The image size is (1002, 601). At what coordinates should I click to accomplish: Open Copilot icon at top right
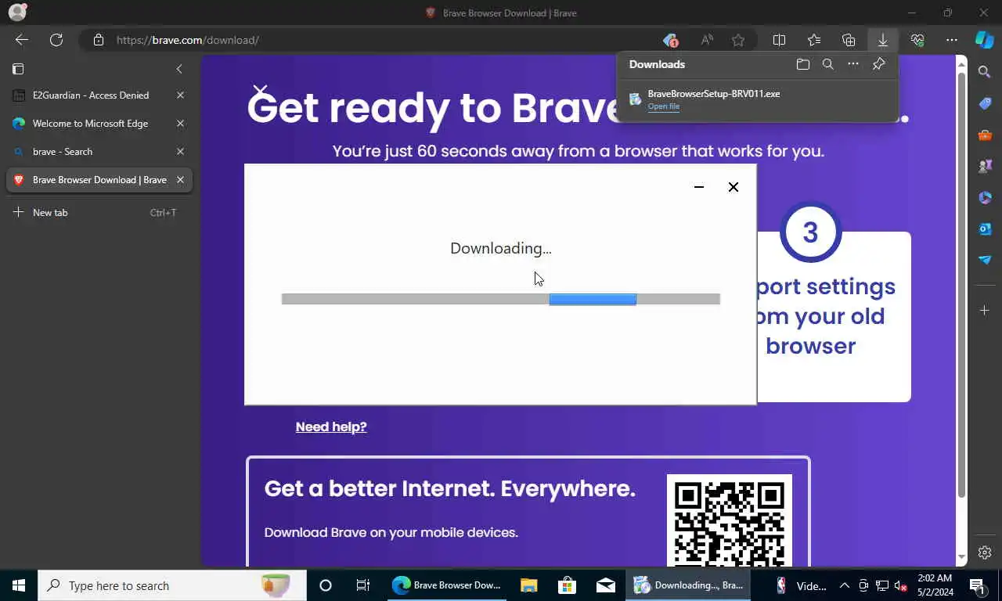[x=985, y=39]
